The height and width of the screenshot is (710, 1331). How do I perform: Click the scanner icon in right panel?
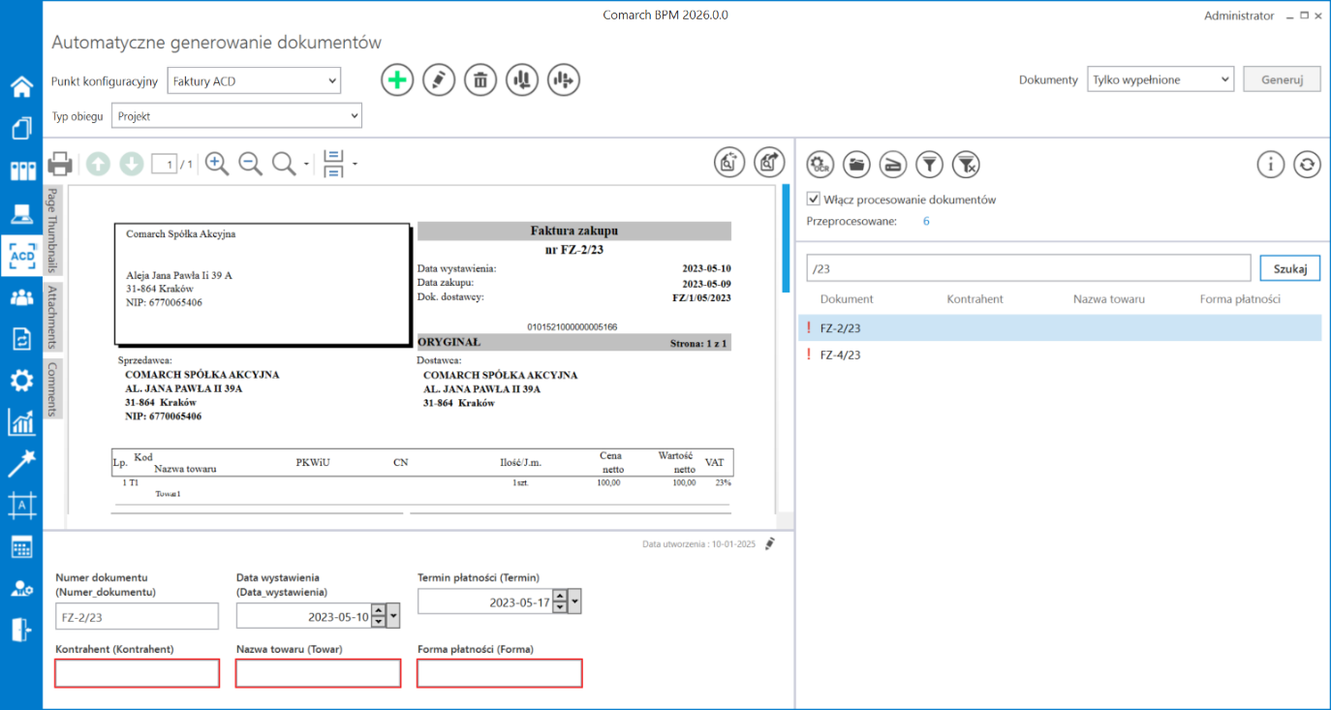point(892,165)
